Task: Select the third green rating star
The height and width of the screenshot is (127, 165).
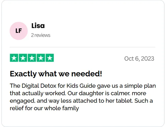Action: (32, 58)
